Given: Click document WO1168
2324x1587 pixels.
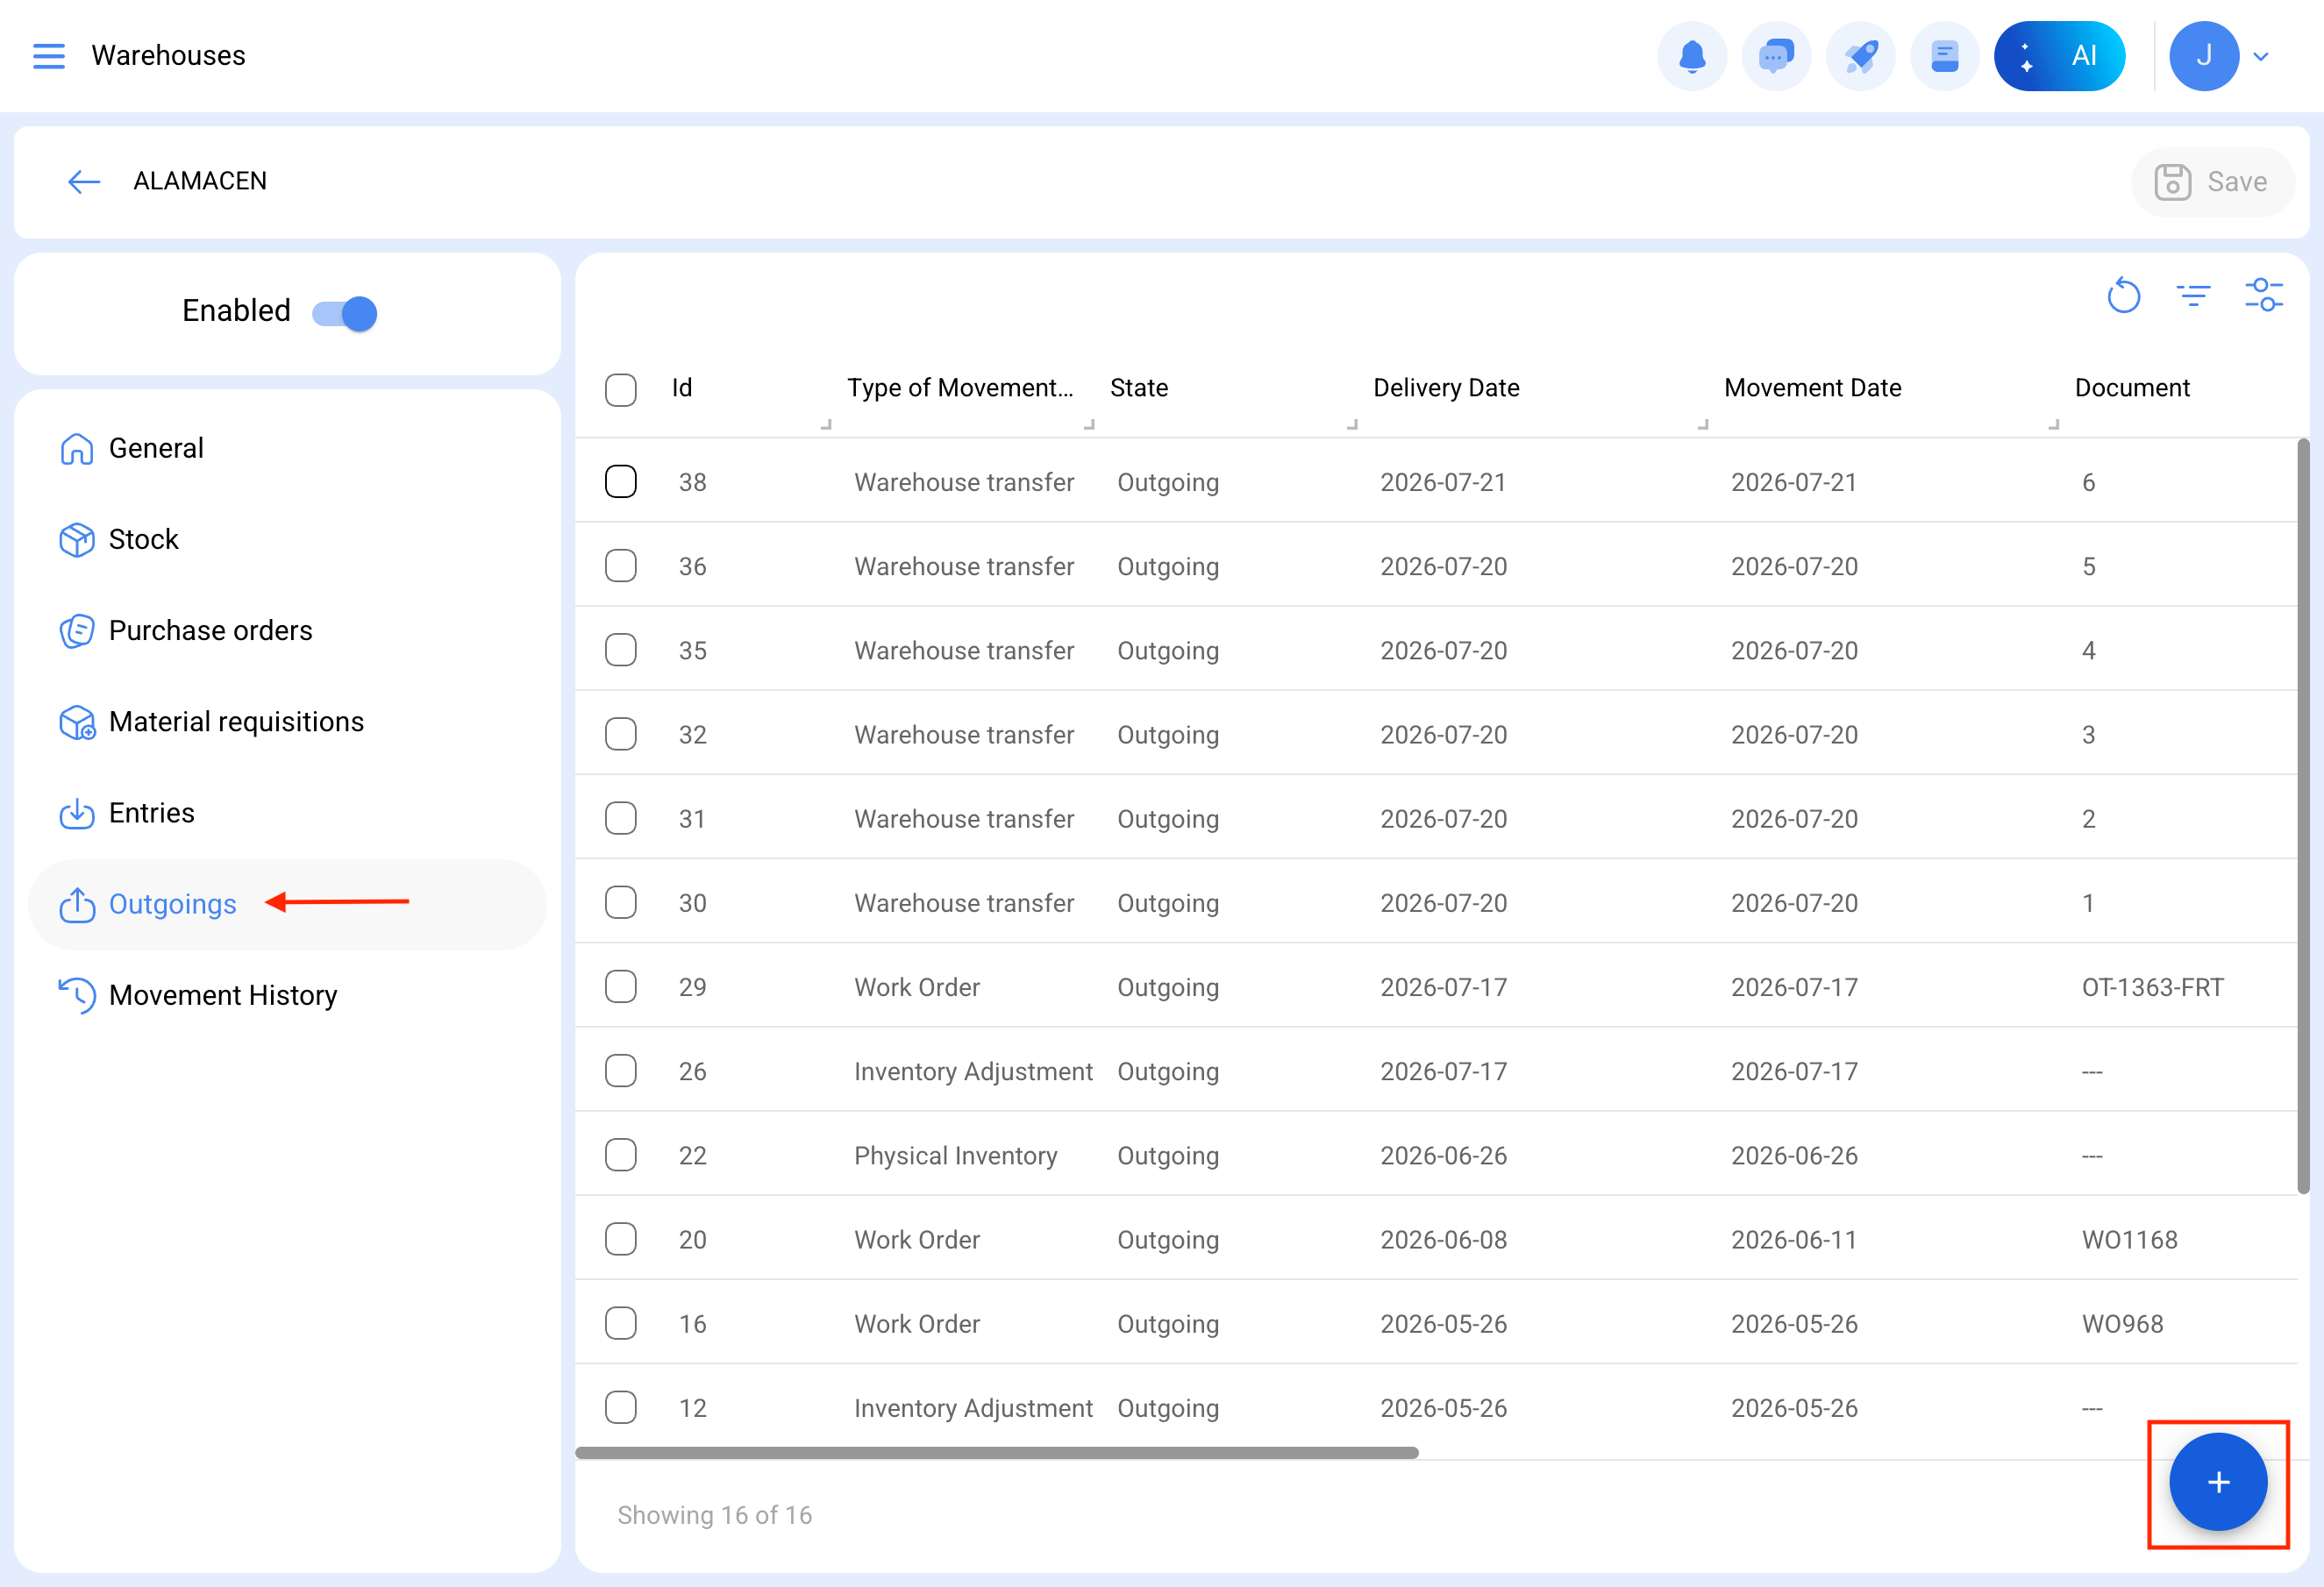Looking at the screenshot, I should click(2129, 1239).
